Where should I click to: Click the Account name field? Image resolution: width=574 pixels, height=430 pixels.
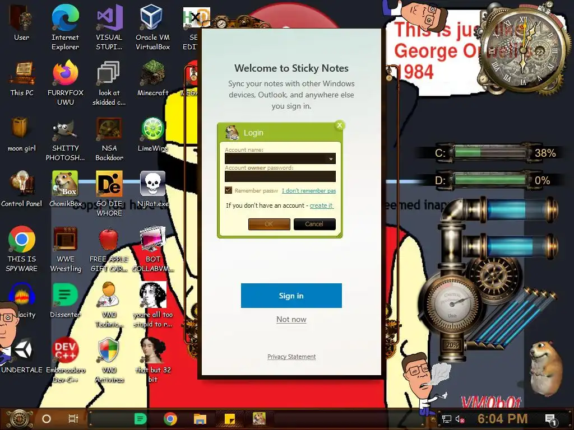tap(280, 158)
